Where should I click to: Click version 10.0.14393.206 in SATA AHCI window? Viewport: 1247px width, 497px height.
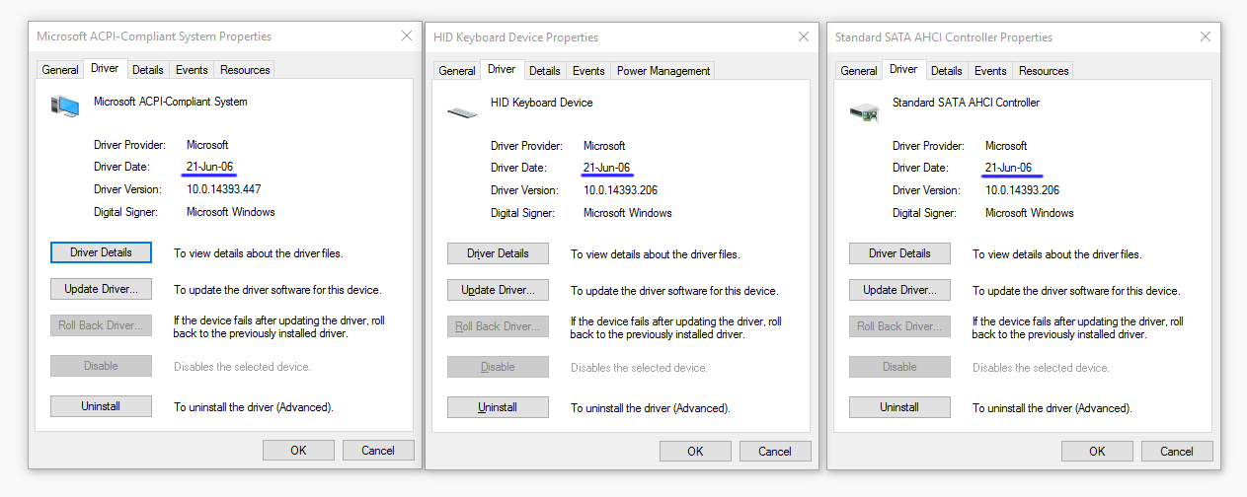1022,190
